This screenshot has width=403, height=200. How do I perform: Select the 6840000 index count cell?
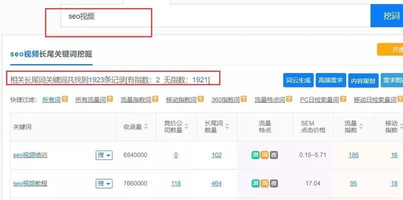coord(135,155)
